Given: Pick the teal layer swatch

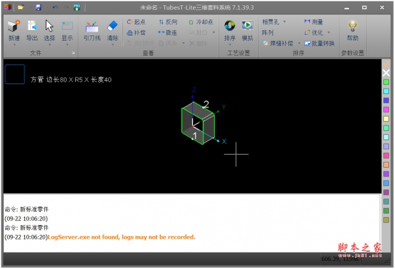Looking at the screenshot, I should [386, 201].
